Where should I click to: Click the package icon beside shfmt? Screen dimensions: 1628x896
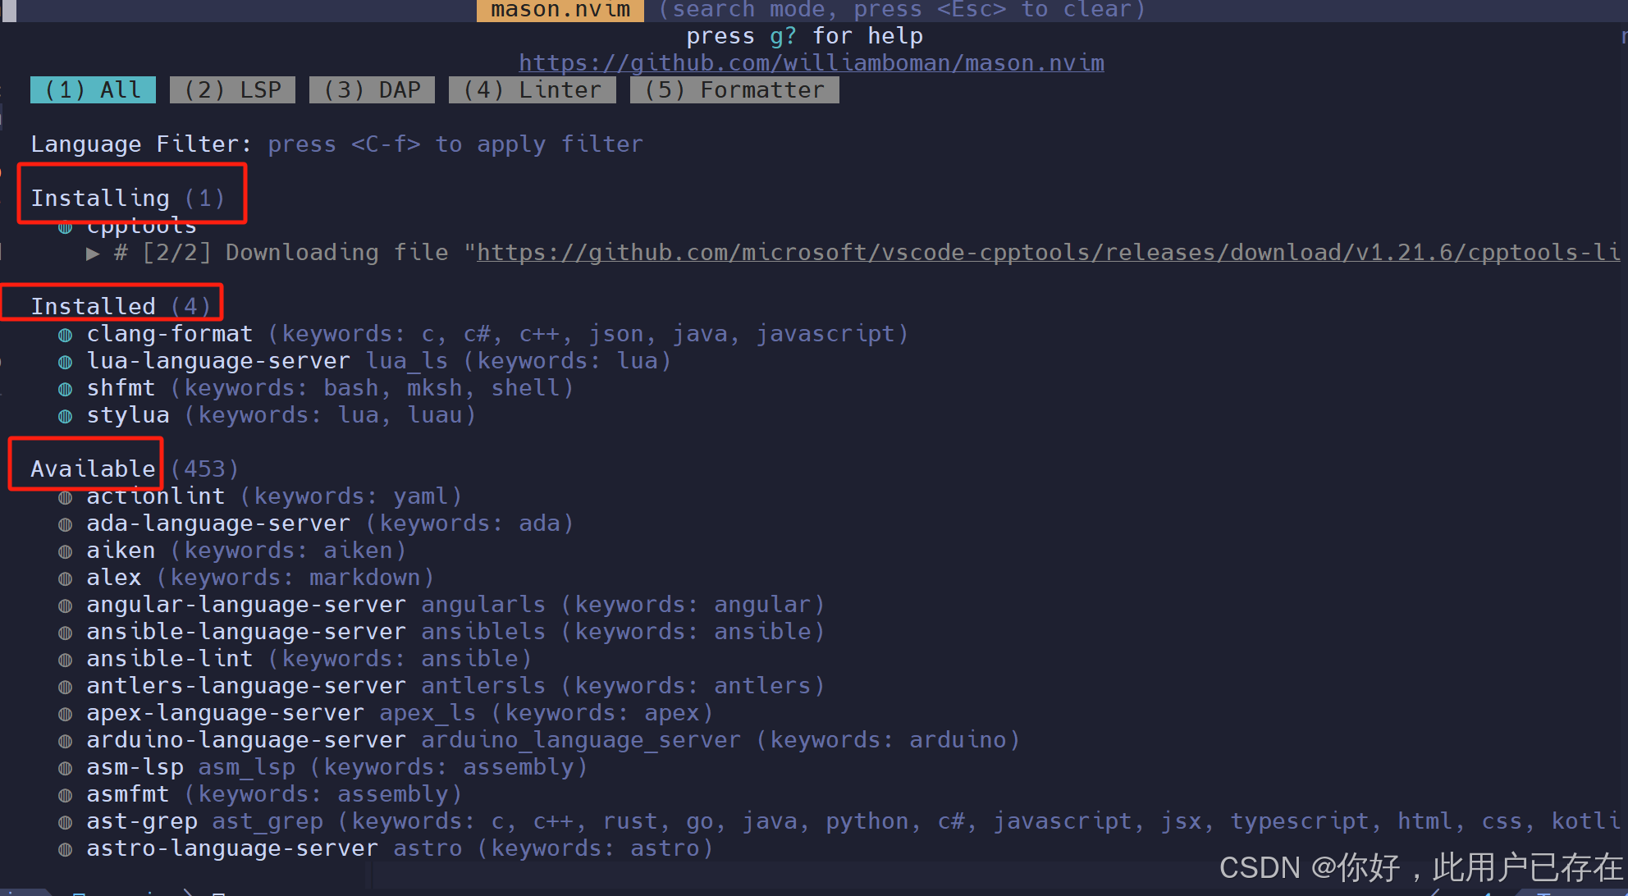point(66,389)
